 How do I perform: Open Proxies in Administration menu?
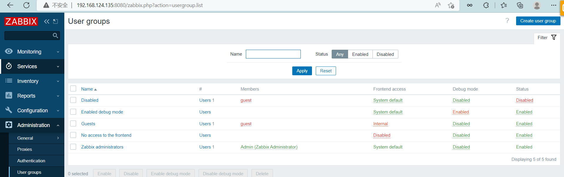(25, 149)
